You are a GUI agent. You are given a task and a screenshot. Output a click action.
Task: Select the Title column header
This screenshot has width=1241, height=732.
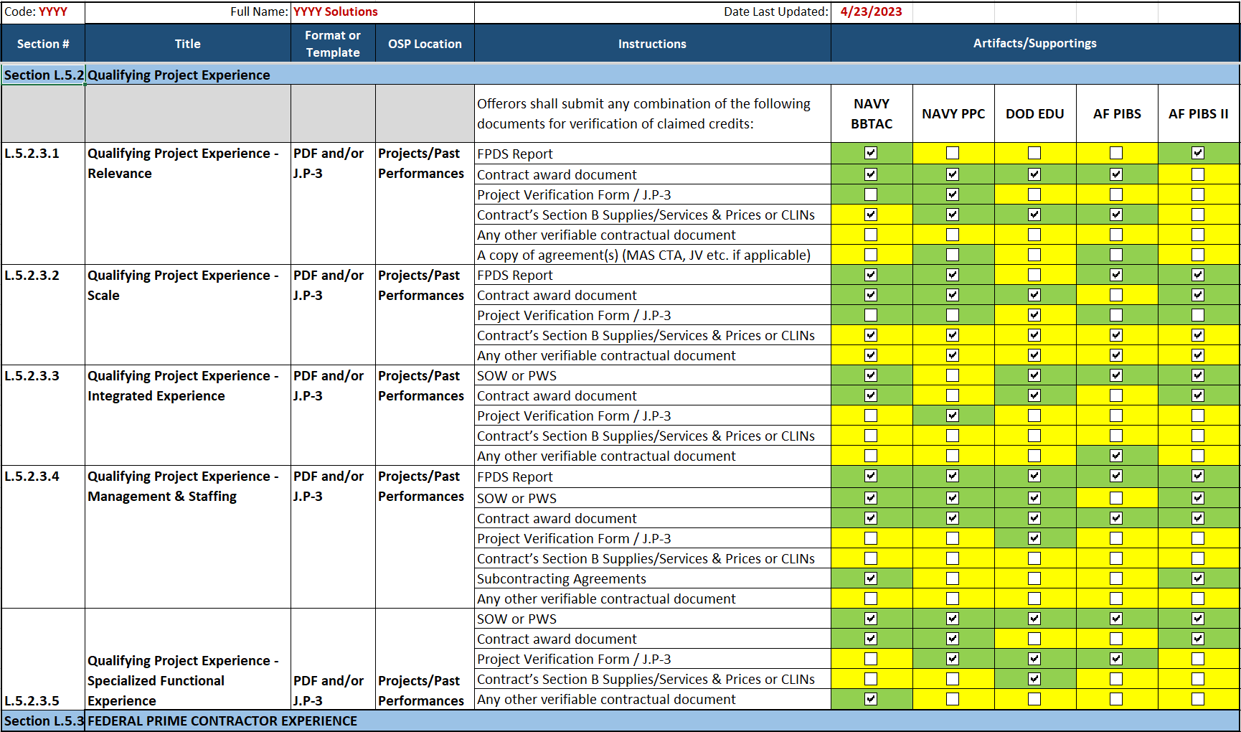coord(188,43)
